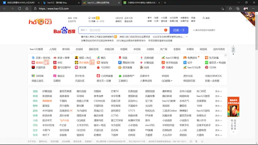The image size is (258, 145).
Task: Open the browser collections icon
Action: [238, 9]
